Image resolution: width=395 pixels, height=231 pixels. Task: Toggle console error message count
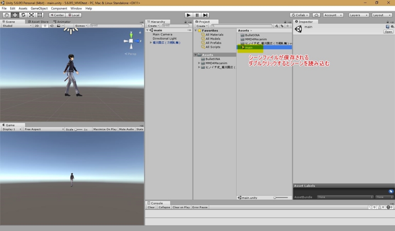pyautogui.click(x=390, y=207)
